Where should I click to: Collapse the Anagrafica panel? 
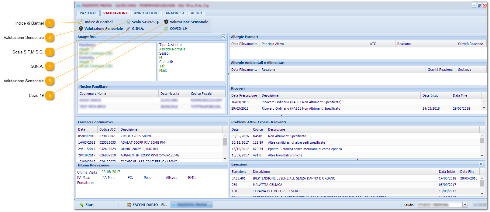[223, 37]
